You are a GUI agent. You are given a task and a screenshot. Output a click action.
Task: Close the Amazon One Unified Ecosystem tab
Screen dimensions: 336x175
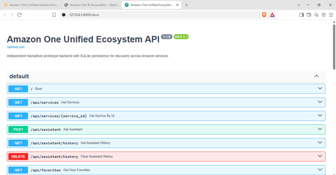[177, 5]
